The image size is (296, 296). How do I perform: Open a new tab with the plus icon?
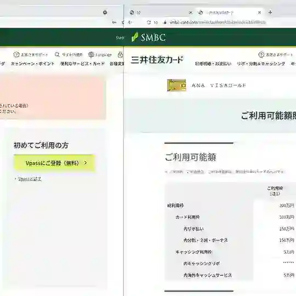(x=270, y=13)
